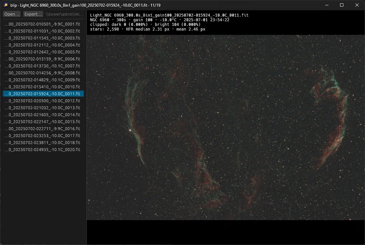Select file ending 012112_-10.0C_0004.fit
Viewport: 365px width, 245px height.
pyautogui.click(x=43, y=45)
